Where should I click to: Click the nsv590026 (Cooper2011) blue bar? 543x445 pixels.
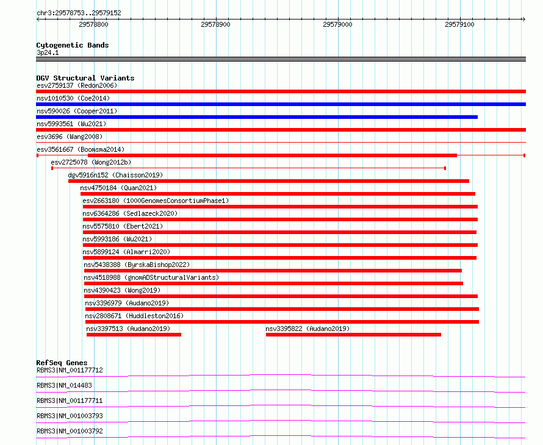click(257, 117)
